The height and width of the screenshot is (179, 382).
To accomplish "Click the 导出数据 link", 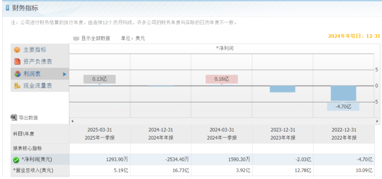I will coord(28,118).
